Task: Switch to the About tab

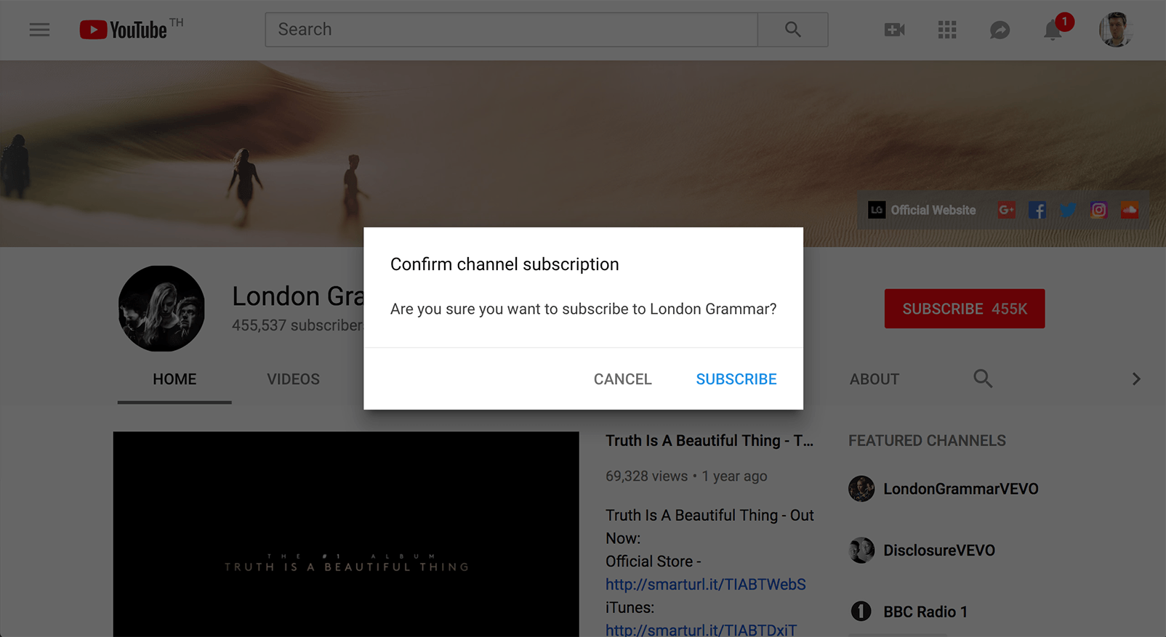Action: click(x=874, y=379)
